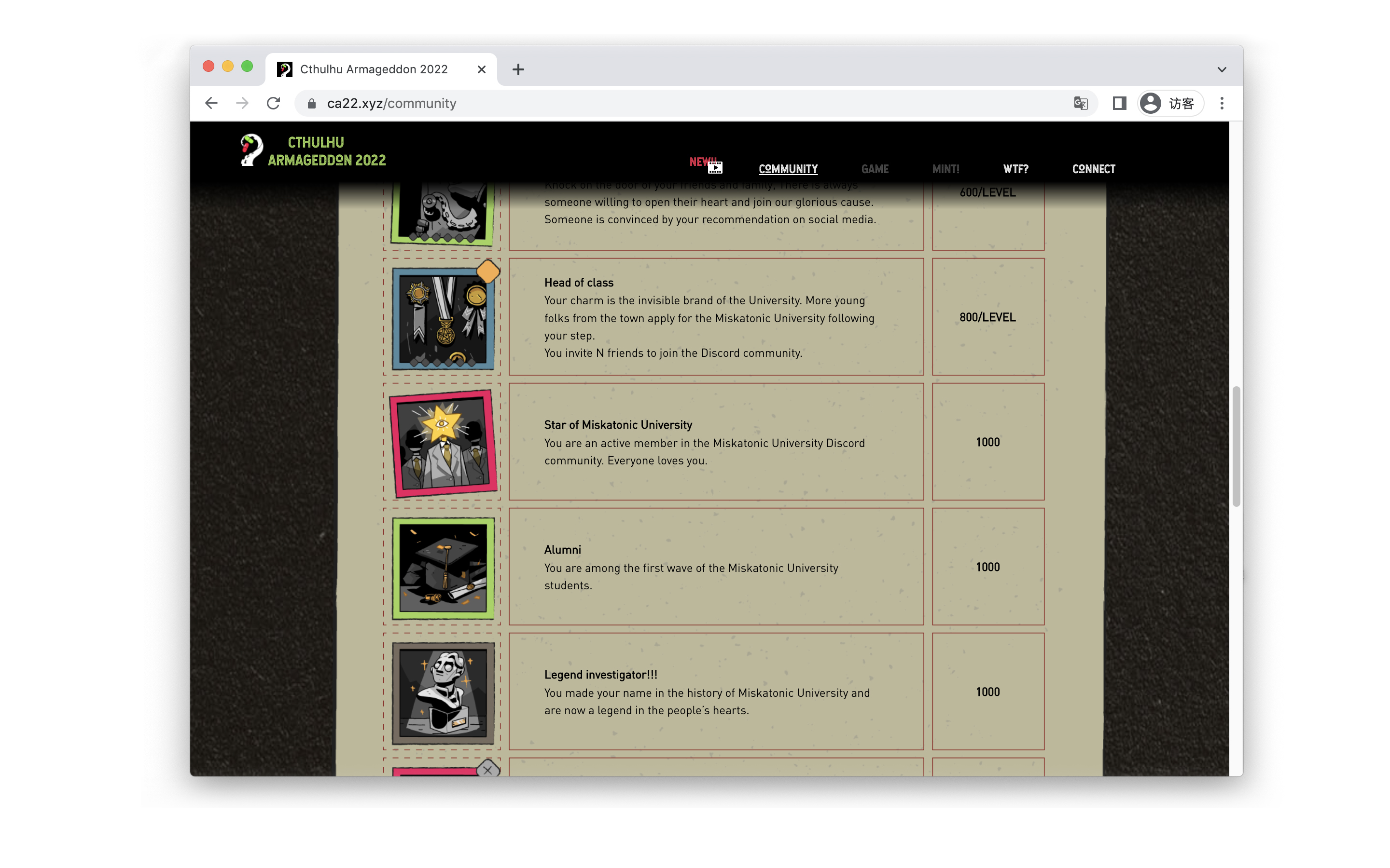The image size is (1390, 868).
Task: Open a new browser tab
Action: click(518, 69)
